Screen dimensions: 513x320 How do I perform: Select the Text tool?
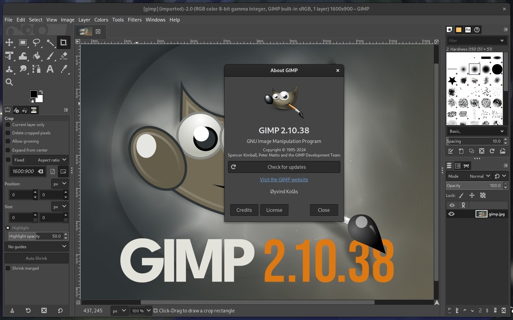tap(50, 69)
